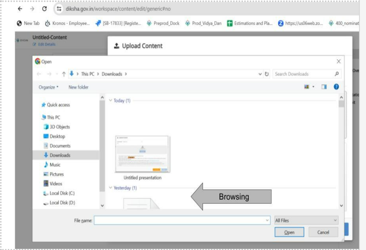Viewport: 366px width, 250px height.
Task: Click the File name input field
Action: click(x=182, y=220)
